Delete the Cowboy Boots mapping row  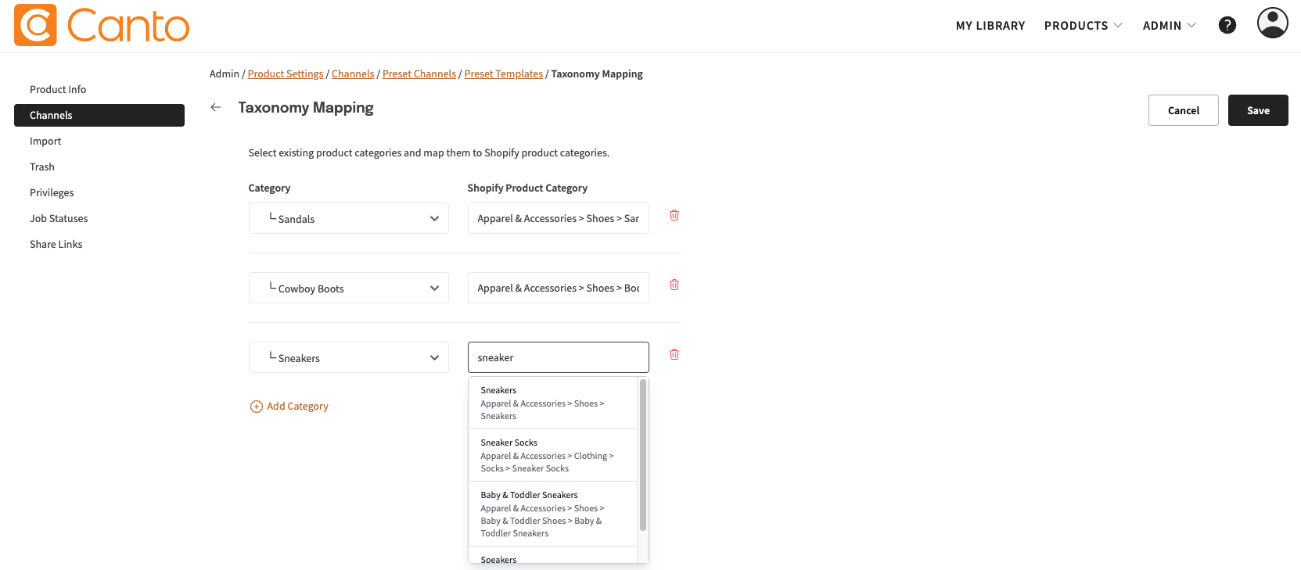pyautogui.click(x=674, y=285)
